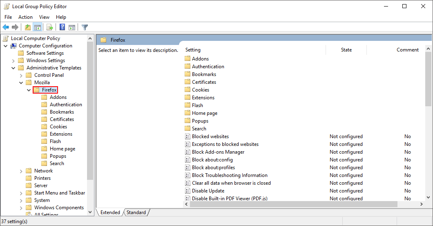Expand the Start Menu and Taskbar node
This screenshot has width=433, height=226.
pyautogui.click(x=21, y=193)
